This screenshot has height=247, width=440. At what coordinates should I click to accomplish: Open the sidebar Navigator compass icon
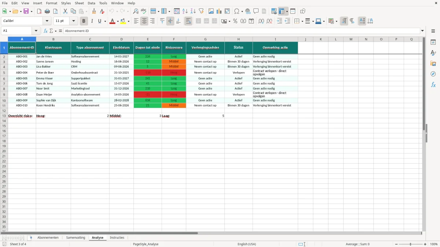pos(433,74)
